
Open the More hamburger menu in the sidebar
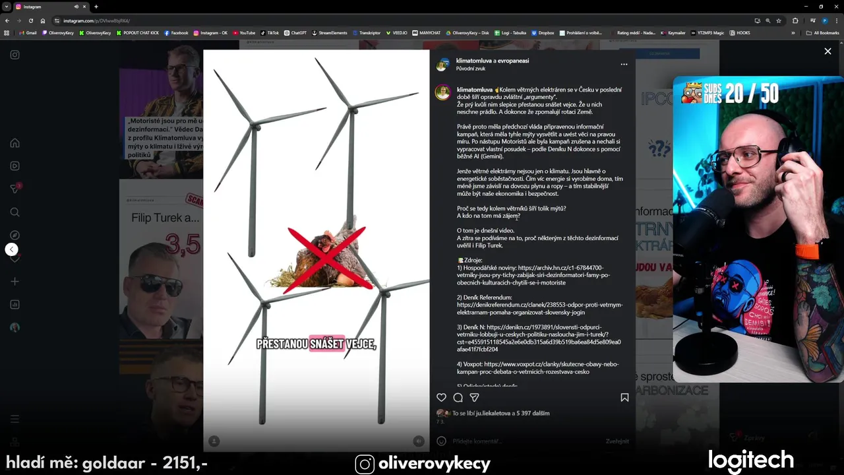click(15, 419)
